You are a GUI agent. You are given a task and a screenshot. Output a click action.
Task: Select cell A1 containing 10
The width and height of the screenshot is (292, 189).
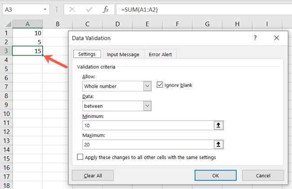[28, 33]
